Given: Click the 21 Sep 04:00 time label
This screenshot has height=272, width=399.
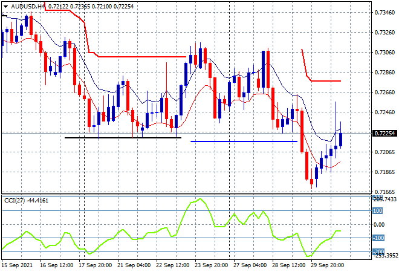Looking at the screenshot, I should click(x=134, y=265).
